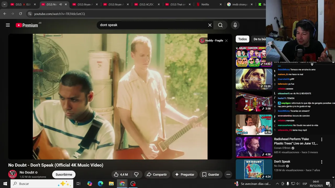Open the clock showing 04:41
The image size is (335, 188).
coord(316,182)
